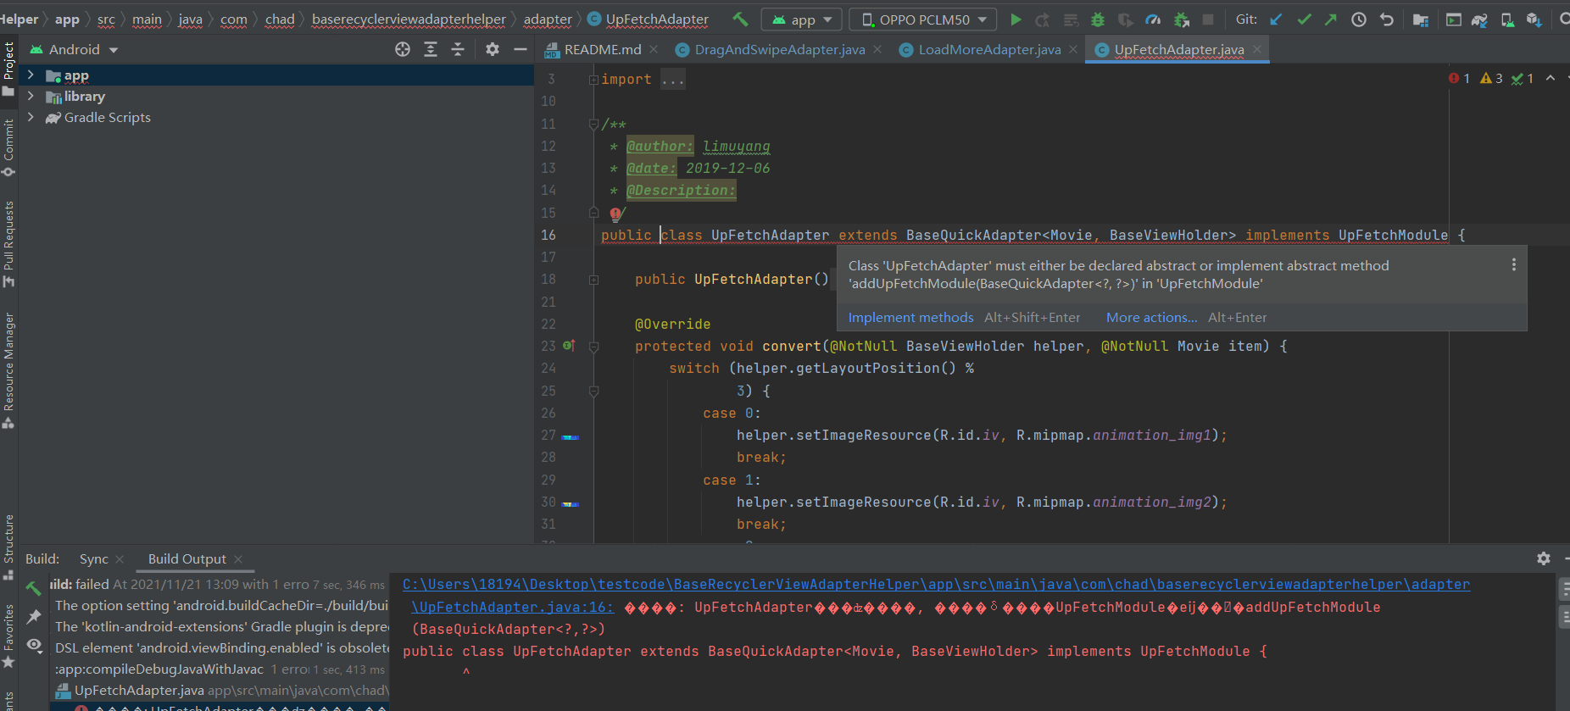Open the Pull Requests side panel
Screen dimensions: 1570x711
(8, 243)
